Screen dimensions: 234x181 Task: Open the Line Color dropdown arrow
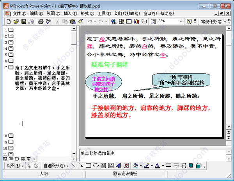coord(152,166)
